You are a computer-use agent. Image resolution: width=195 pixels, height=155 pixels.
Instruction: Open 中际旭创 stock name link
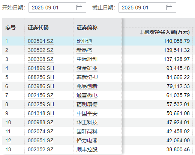tap(87, 59)
